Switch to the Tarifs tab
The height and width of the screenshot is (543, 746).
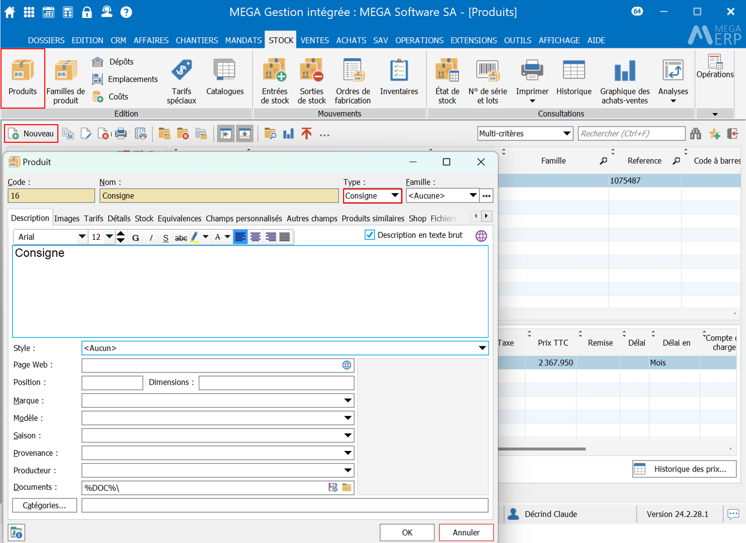[94, 218]
